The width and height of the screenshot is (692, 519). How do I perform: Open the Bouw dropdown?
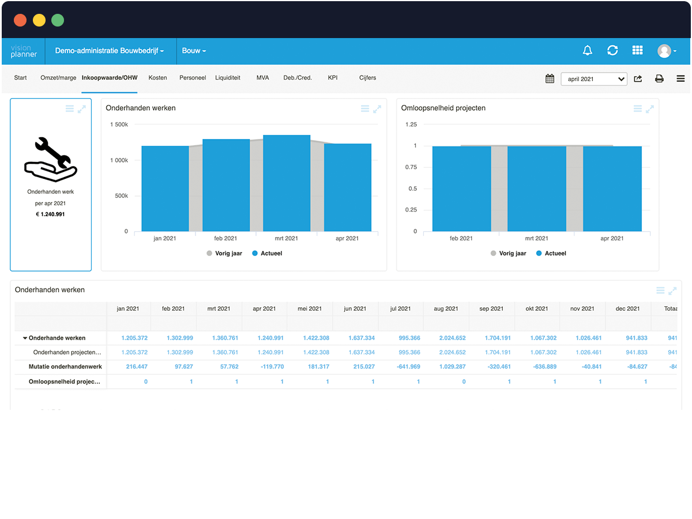pyautogui.click(x=194, y=51)
